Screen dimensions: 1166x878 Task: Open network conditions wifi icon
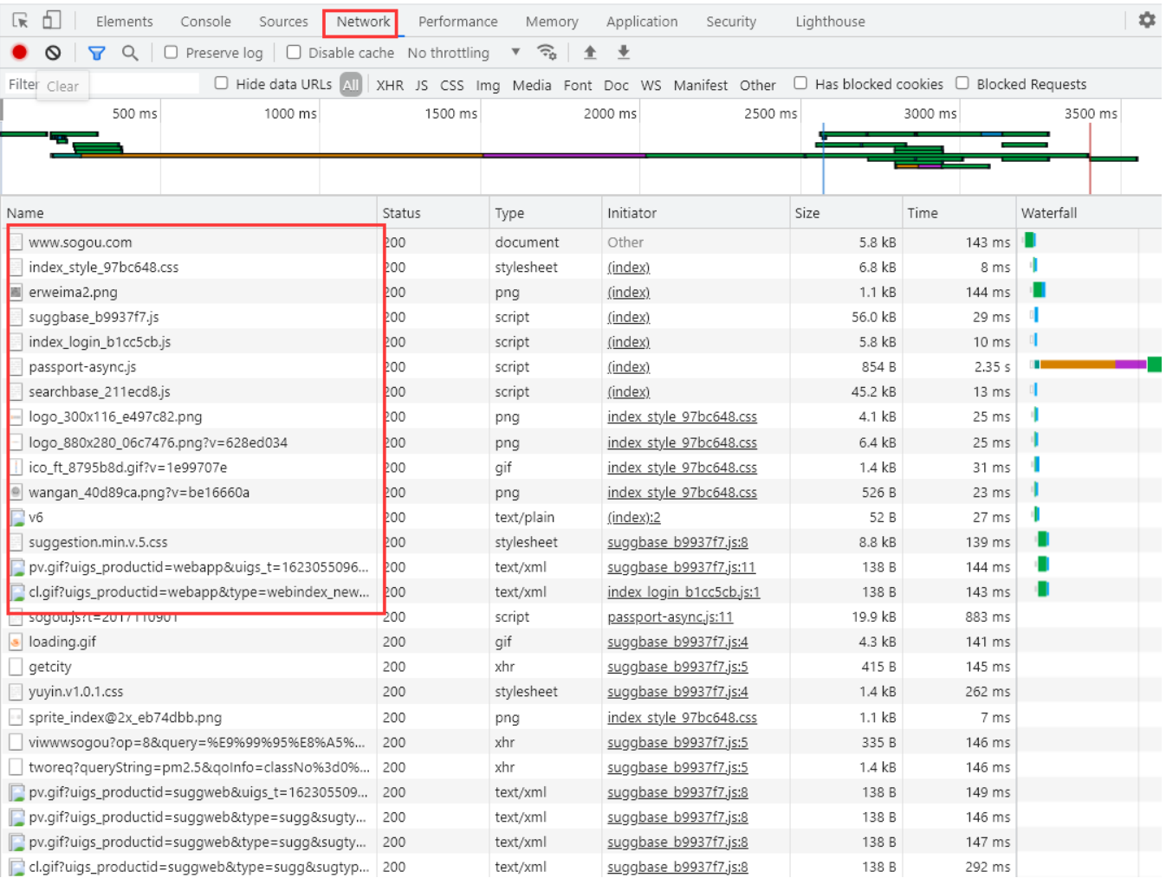[547, 52]
